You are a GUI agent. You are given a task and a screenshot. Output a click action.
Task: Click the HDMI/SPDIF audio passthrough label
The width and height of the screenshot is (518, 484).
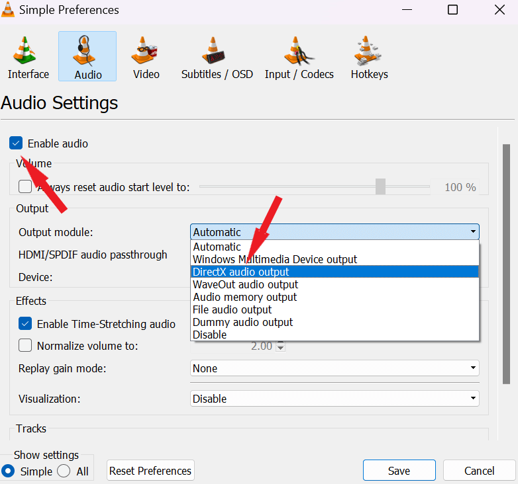(93, 255)
